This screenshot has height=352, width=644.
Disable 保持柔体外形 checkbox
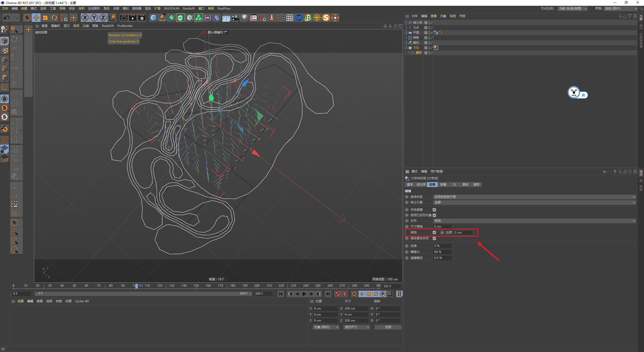pos(434,238)
